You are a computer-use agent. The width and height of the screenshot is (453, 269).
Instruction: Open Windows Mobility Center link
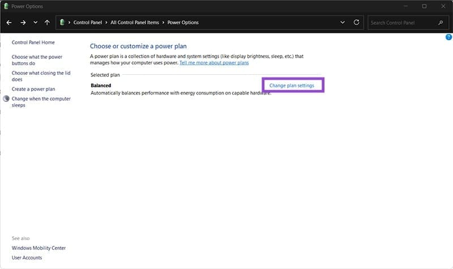tap(39, 248)
